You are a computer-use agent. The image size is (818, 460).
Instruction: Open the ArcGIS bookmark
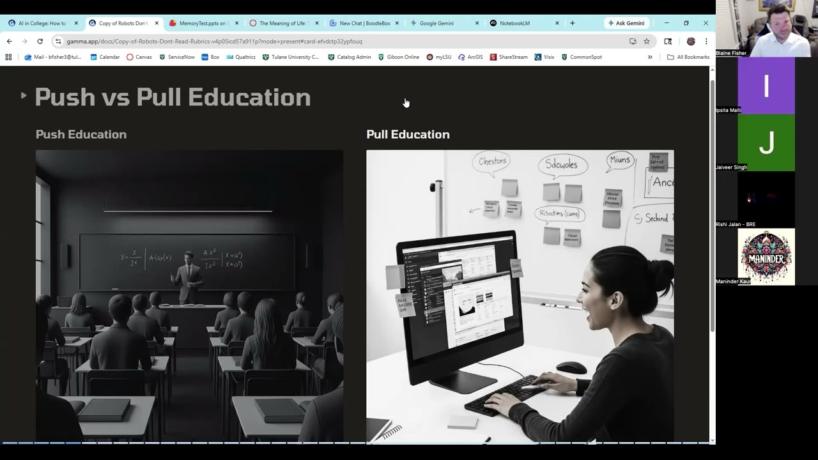click(470, 57)
